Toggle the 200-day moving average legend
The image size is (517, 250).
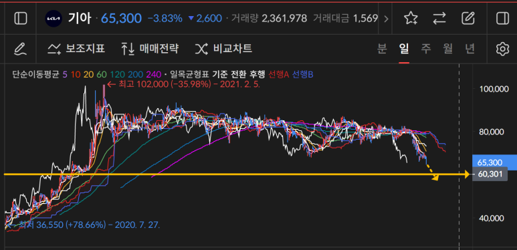point(136,75)
